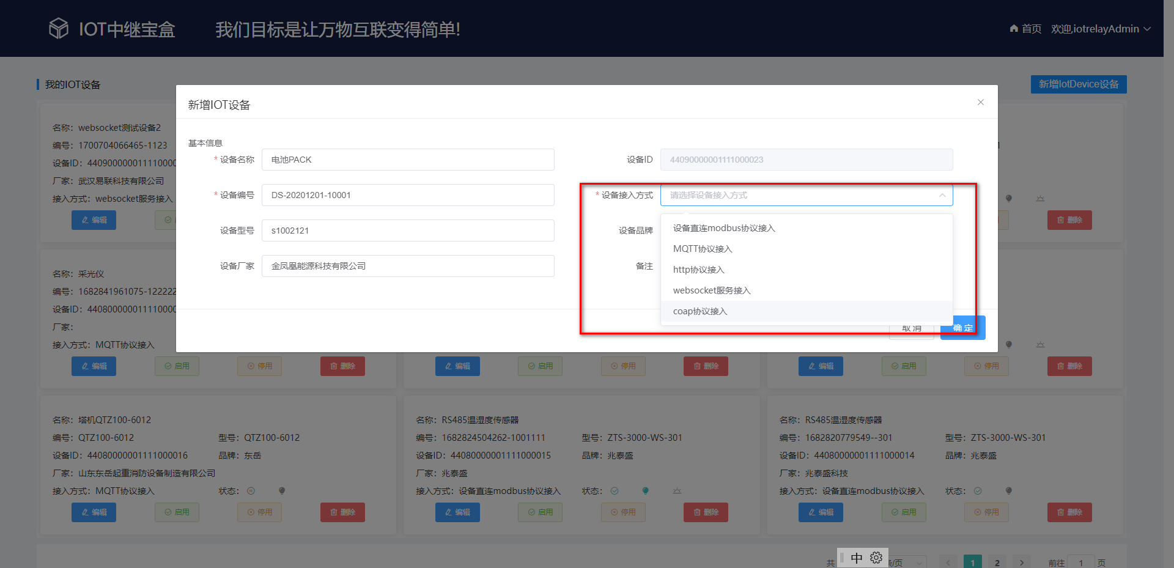The height and width of the screenshot is (568, 1174).
Task: Select the 首页 navigation item
Action: (1028, 28)
